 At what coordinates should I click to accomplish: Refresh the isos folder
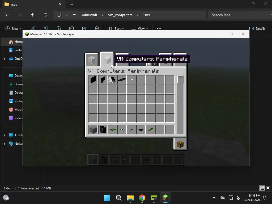pos(45,15)
